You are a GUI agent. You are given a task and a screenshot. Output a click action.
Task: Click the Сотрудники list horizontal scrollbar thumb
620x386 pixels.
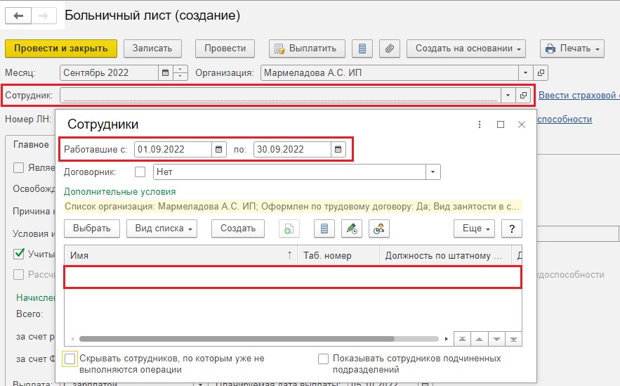pos(237,339)
